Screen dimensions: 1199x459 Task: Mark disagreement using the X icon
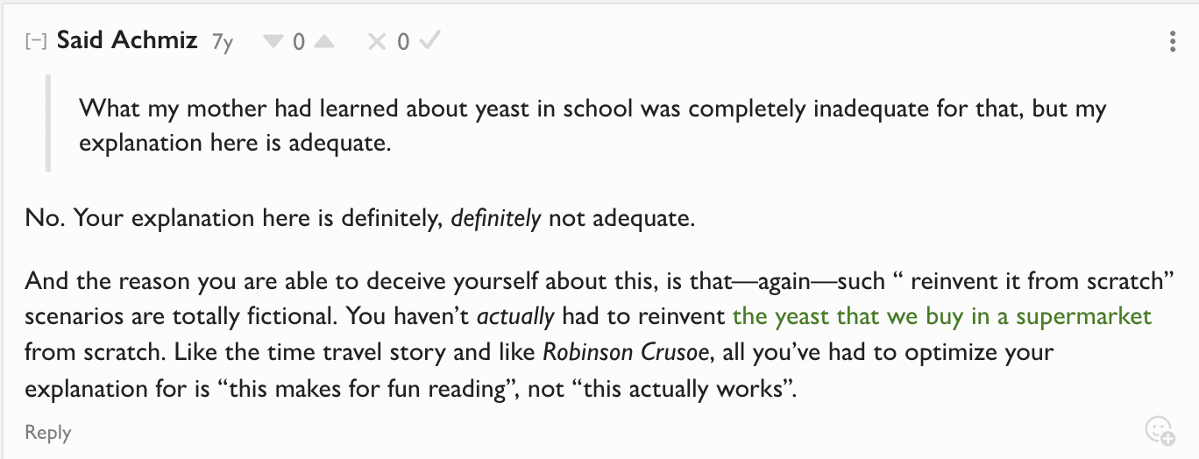377,41
